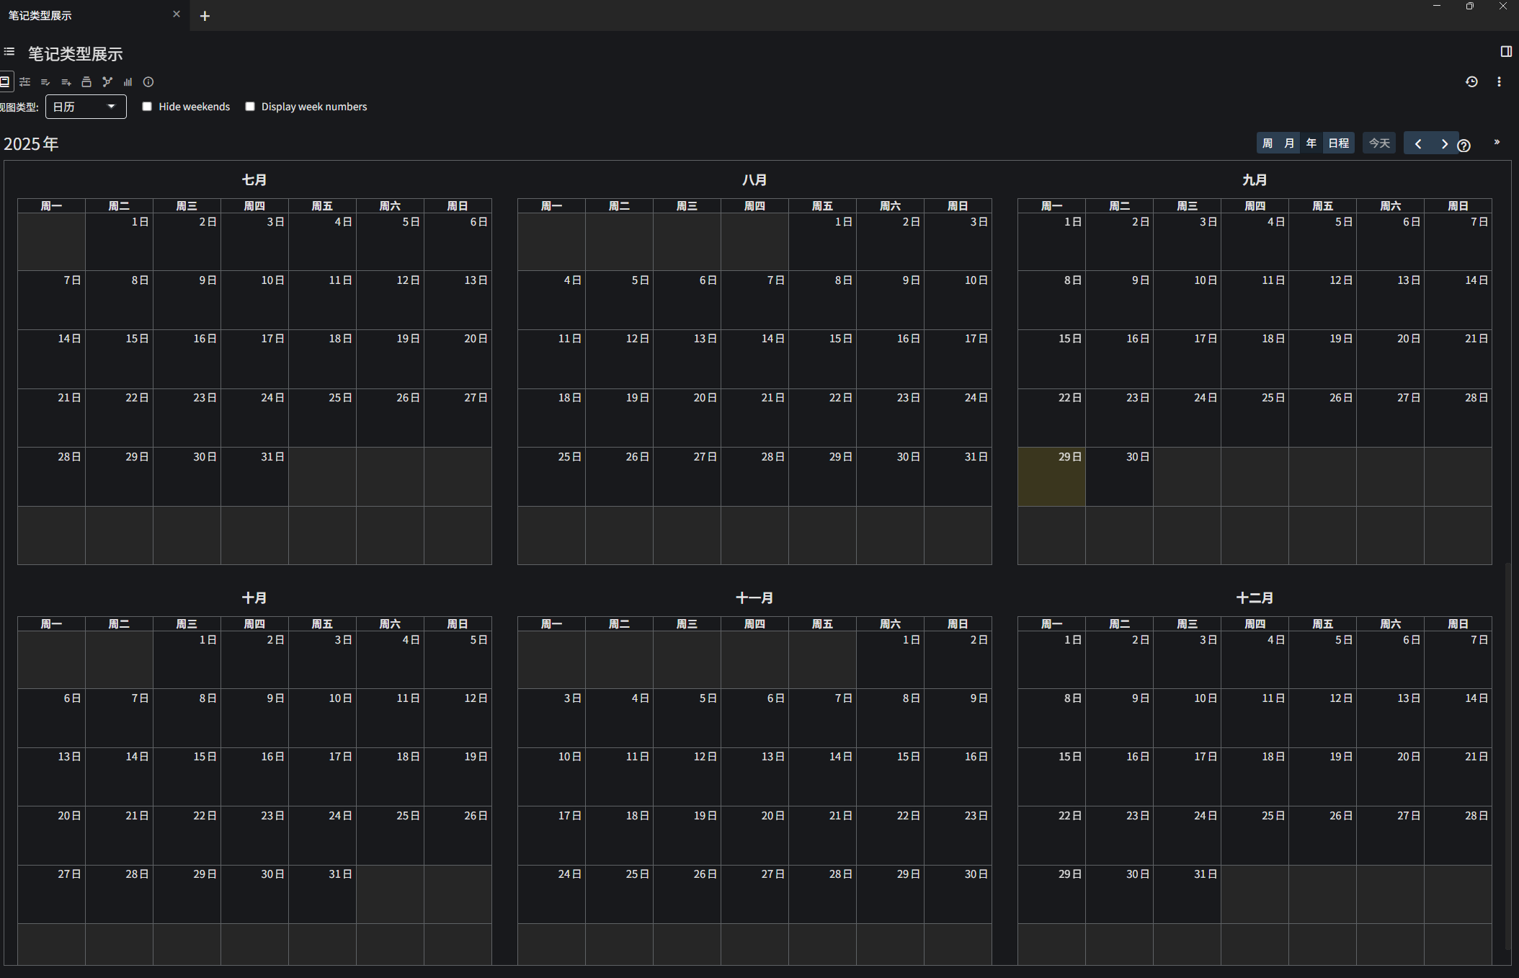Image resolution: width=1519 pixels, height=978 pixels.
Task: Expand the double-chevron collapse arrow at right
Action: click(x=1497, y=142)
